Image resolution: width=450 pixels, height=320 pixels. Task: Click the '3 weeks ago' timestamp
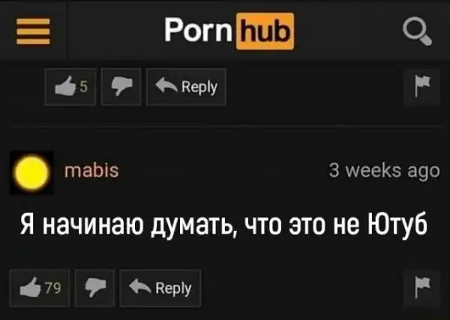point(384,171)
